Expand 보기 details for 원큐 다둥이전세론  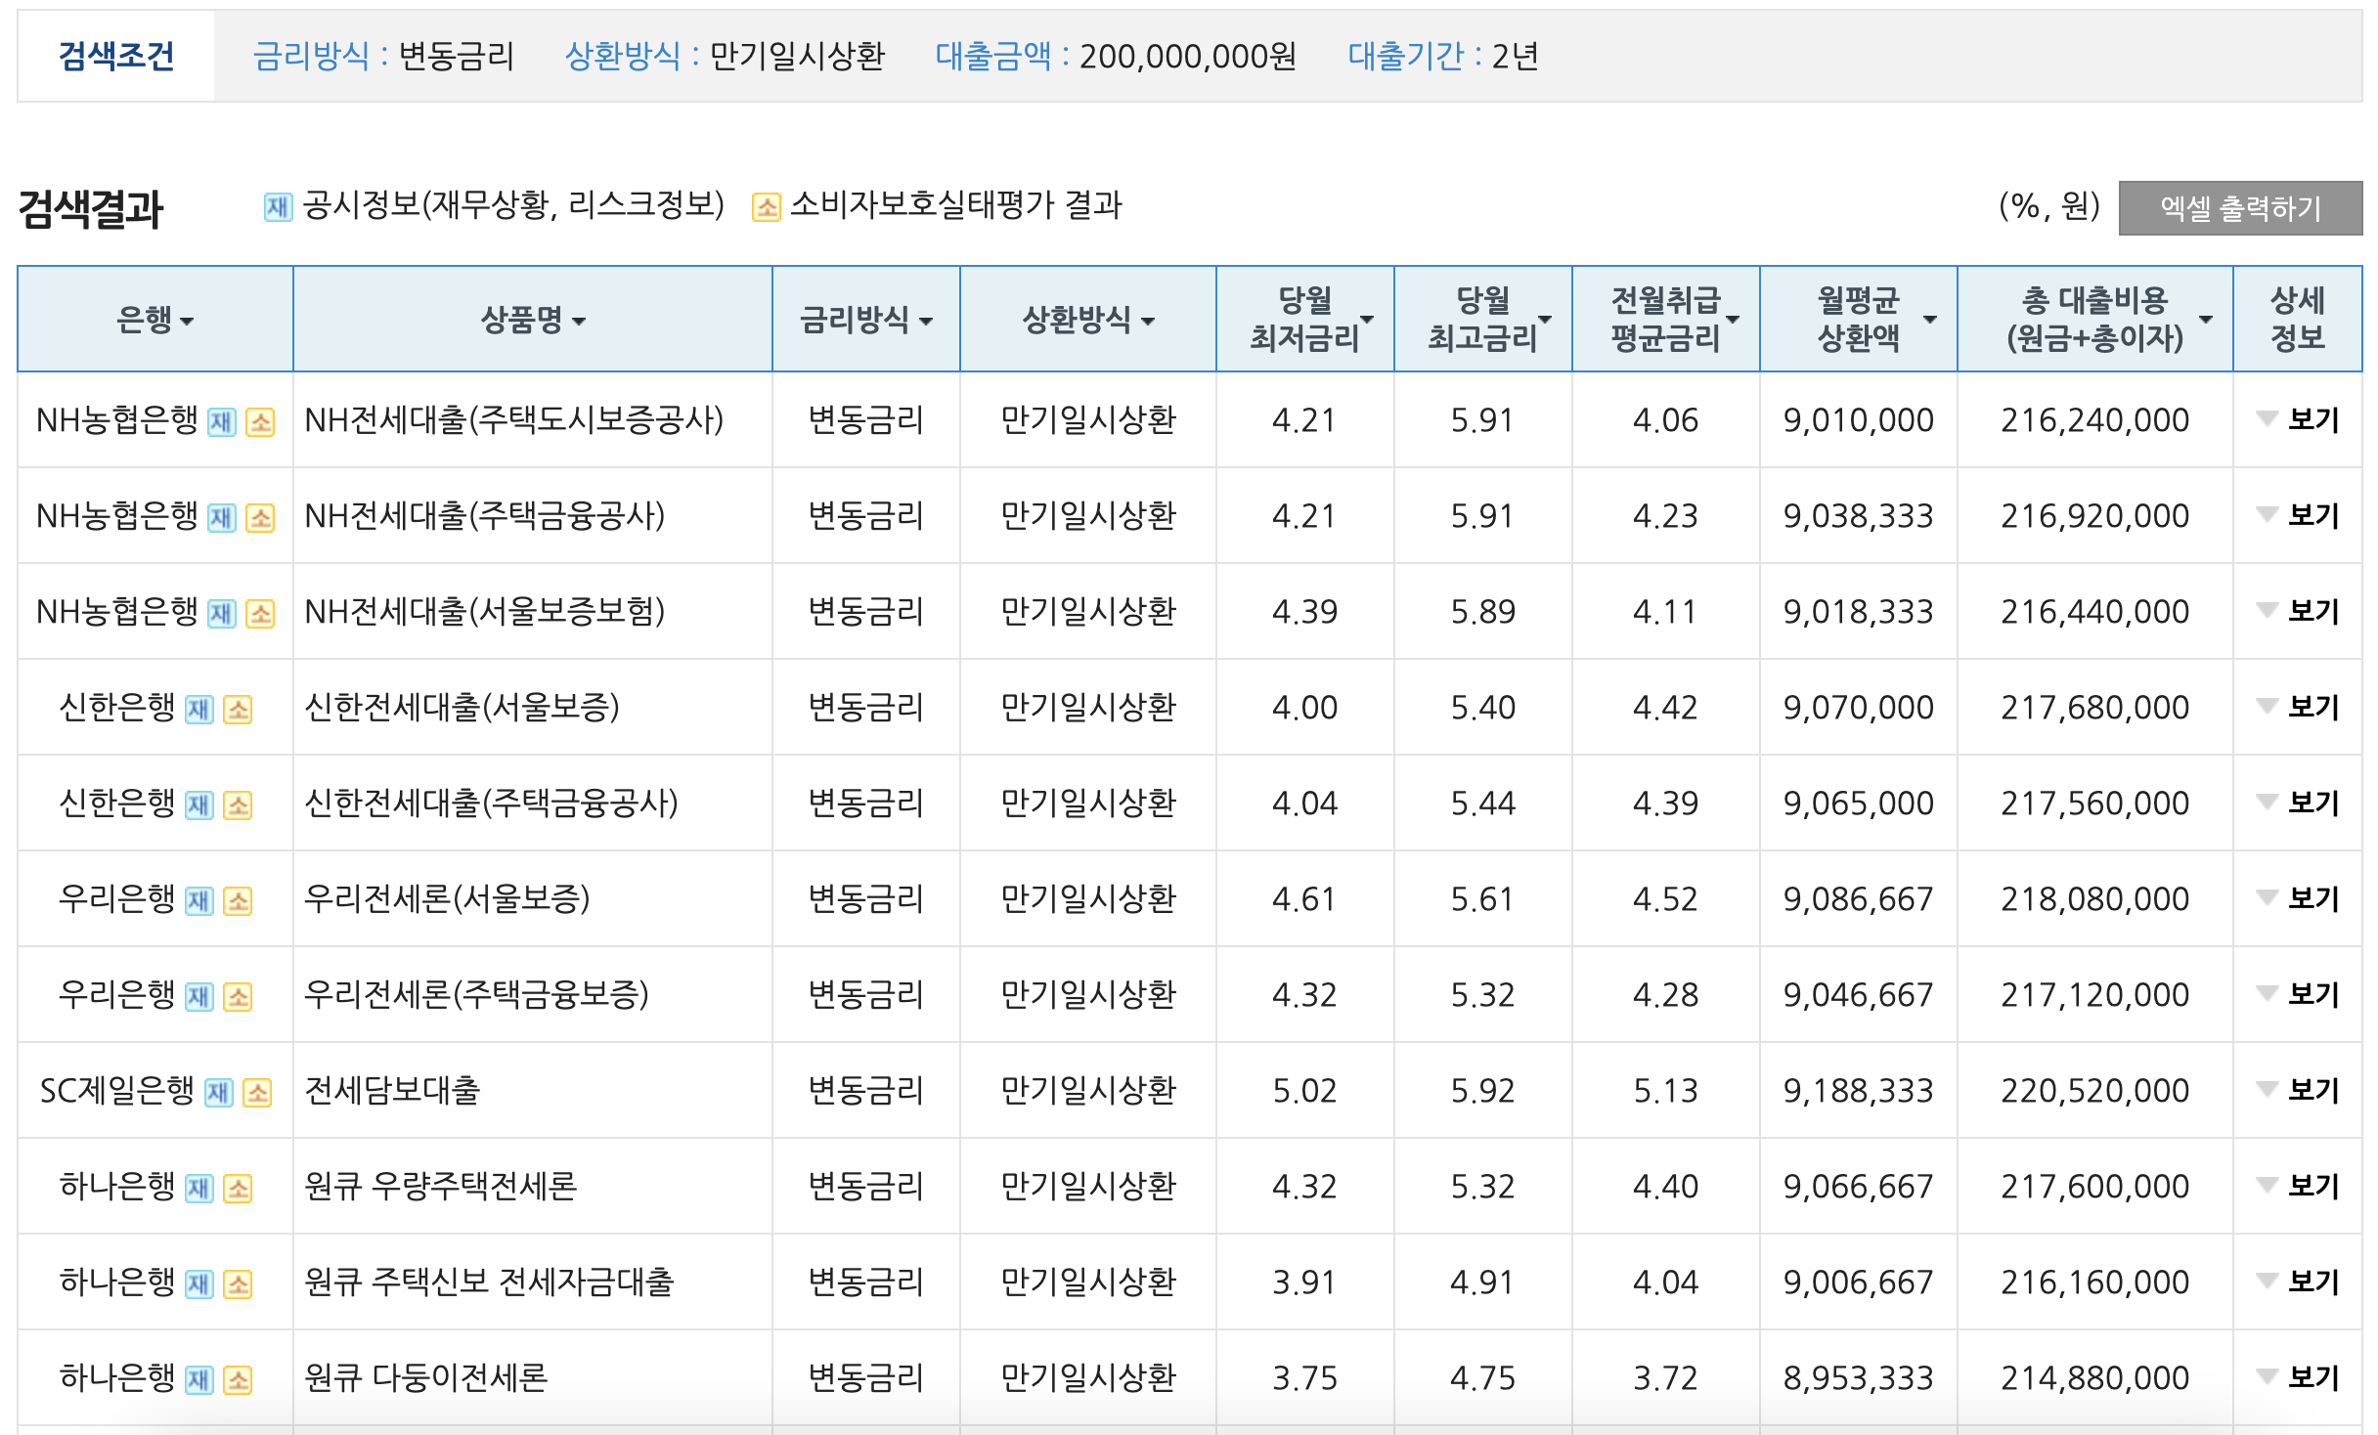[2298, 1378]
